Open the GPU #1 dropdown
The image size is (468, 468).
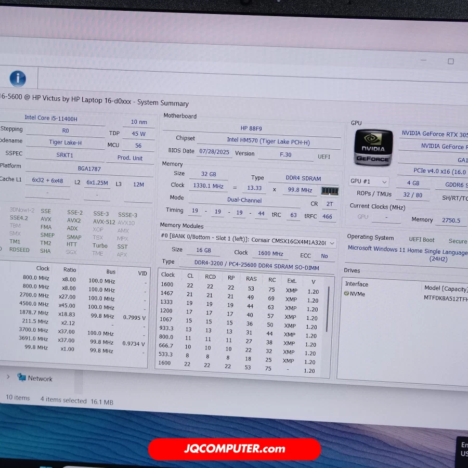click(x=369, y=182)
